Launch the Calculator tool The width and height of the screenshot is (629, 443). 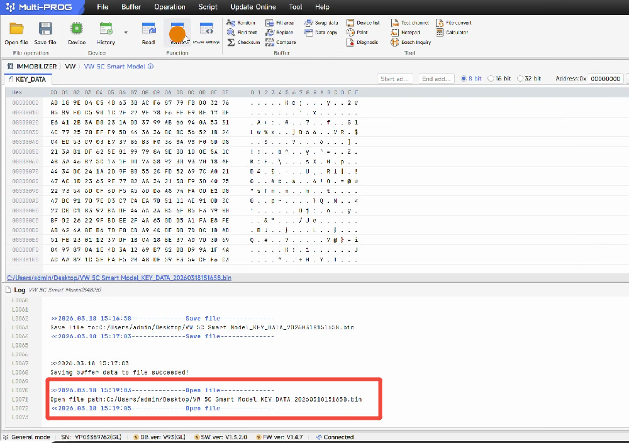[x=440, y=32]
